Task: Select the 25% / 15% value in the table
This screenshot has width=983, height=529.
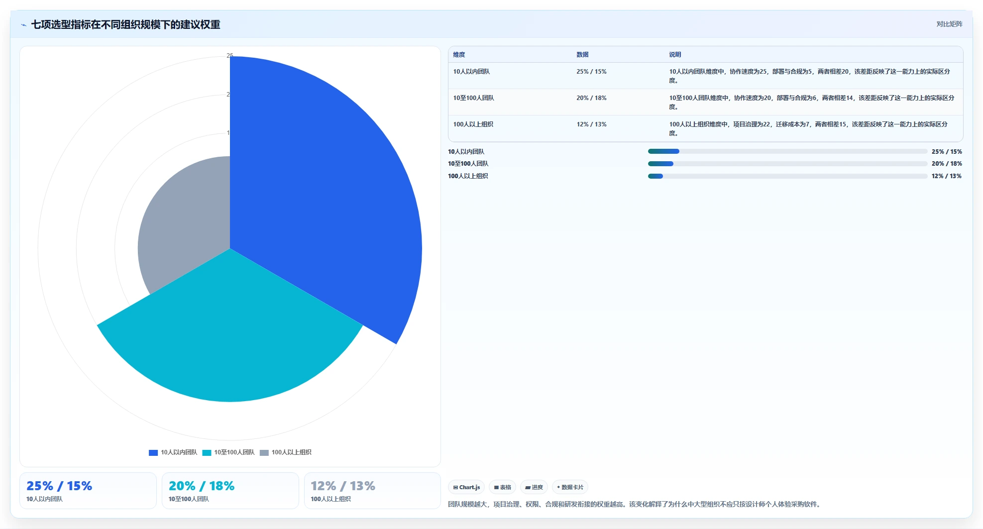Action: pos(591,72)
